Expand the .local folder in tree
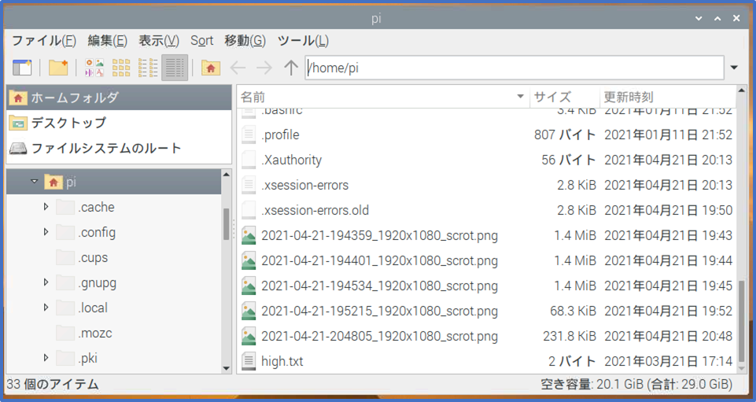Image resolution: width=756 pixels, height=402 pixels. pyautogui.click(x=46, y=307)
